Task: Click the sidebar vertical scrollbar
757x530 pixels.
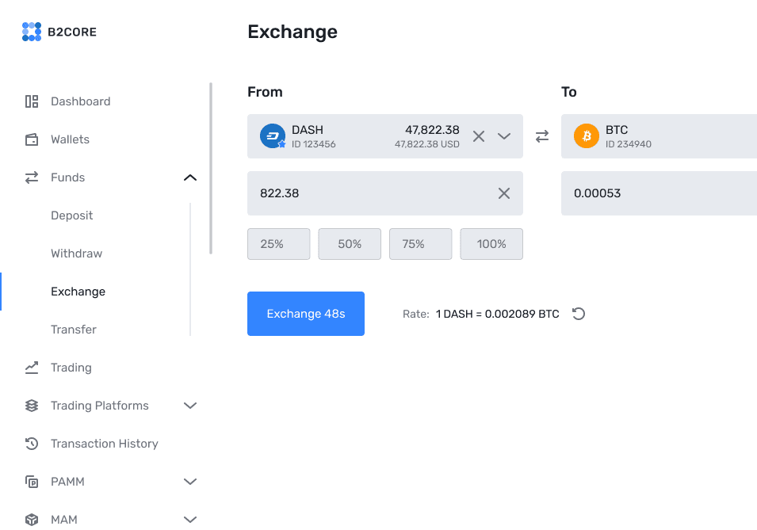Action: (211, 168)
